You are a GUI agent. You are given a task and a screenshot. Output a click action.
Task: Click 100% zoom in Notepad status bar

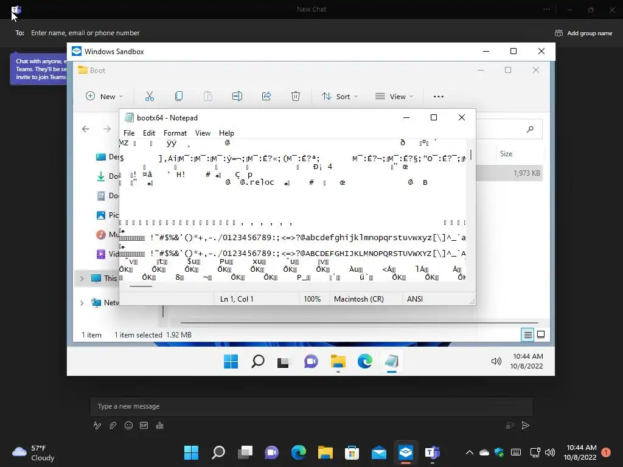click(x=312, y=299)
